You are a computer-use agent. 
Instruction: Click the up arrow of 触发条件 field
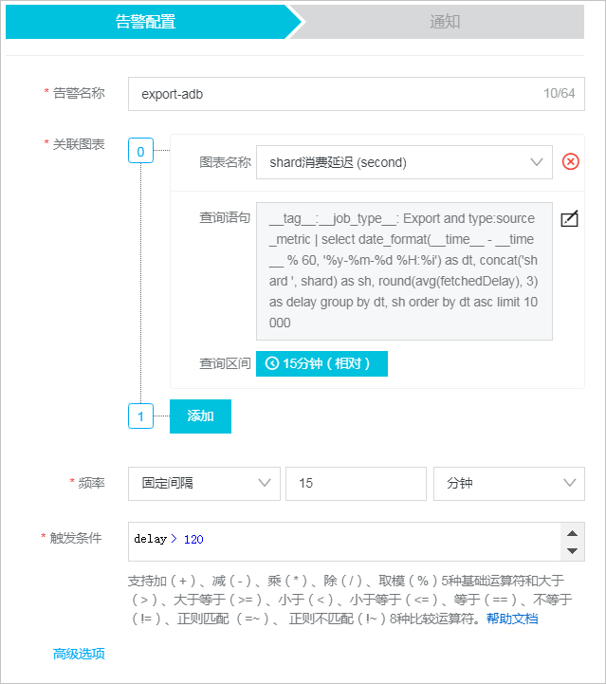click(572, 533)
